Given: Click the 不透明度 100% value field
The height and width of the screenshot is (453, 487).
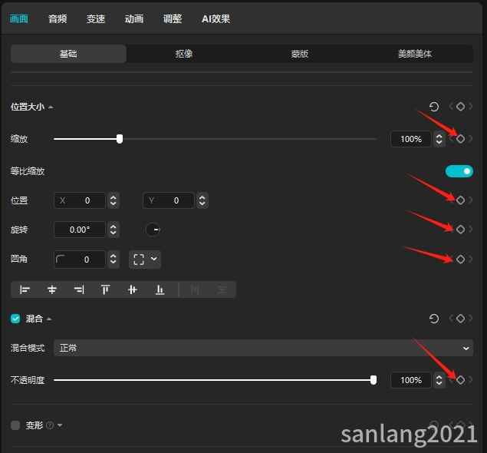Looking at the screenshot, I should click(410, 380).
